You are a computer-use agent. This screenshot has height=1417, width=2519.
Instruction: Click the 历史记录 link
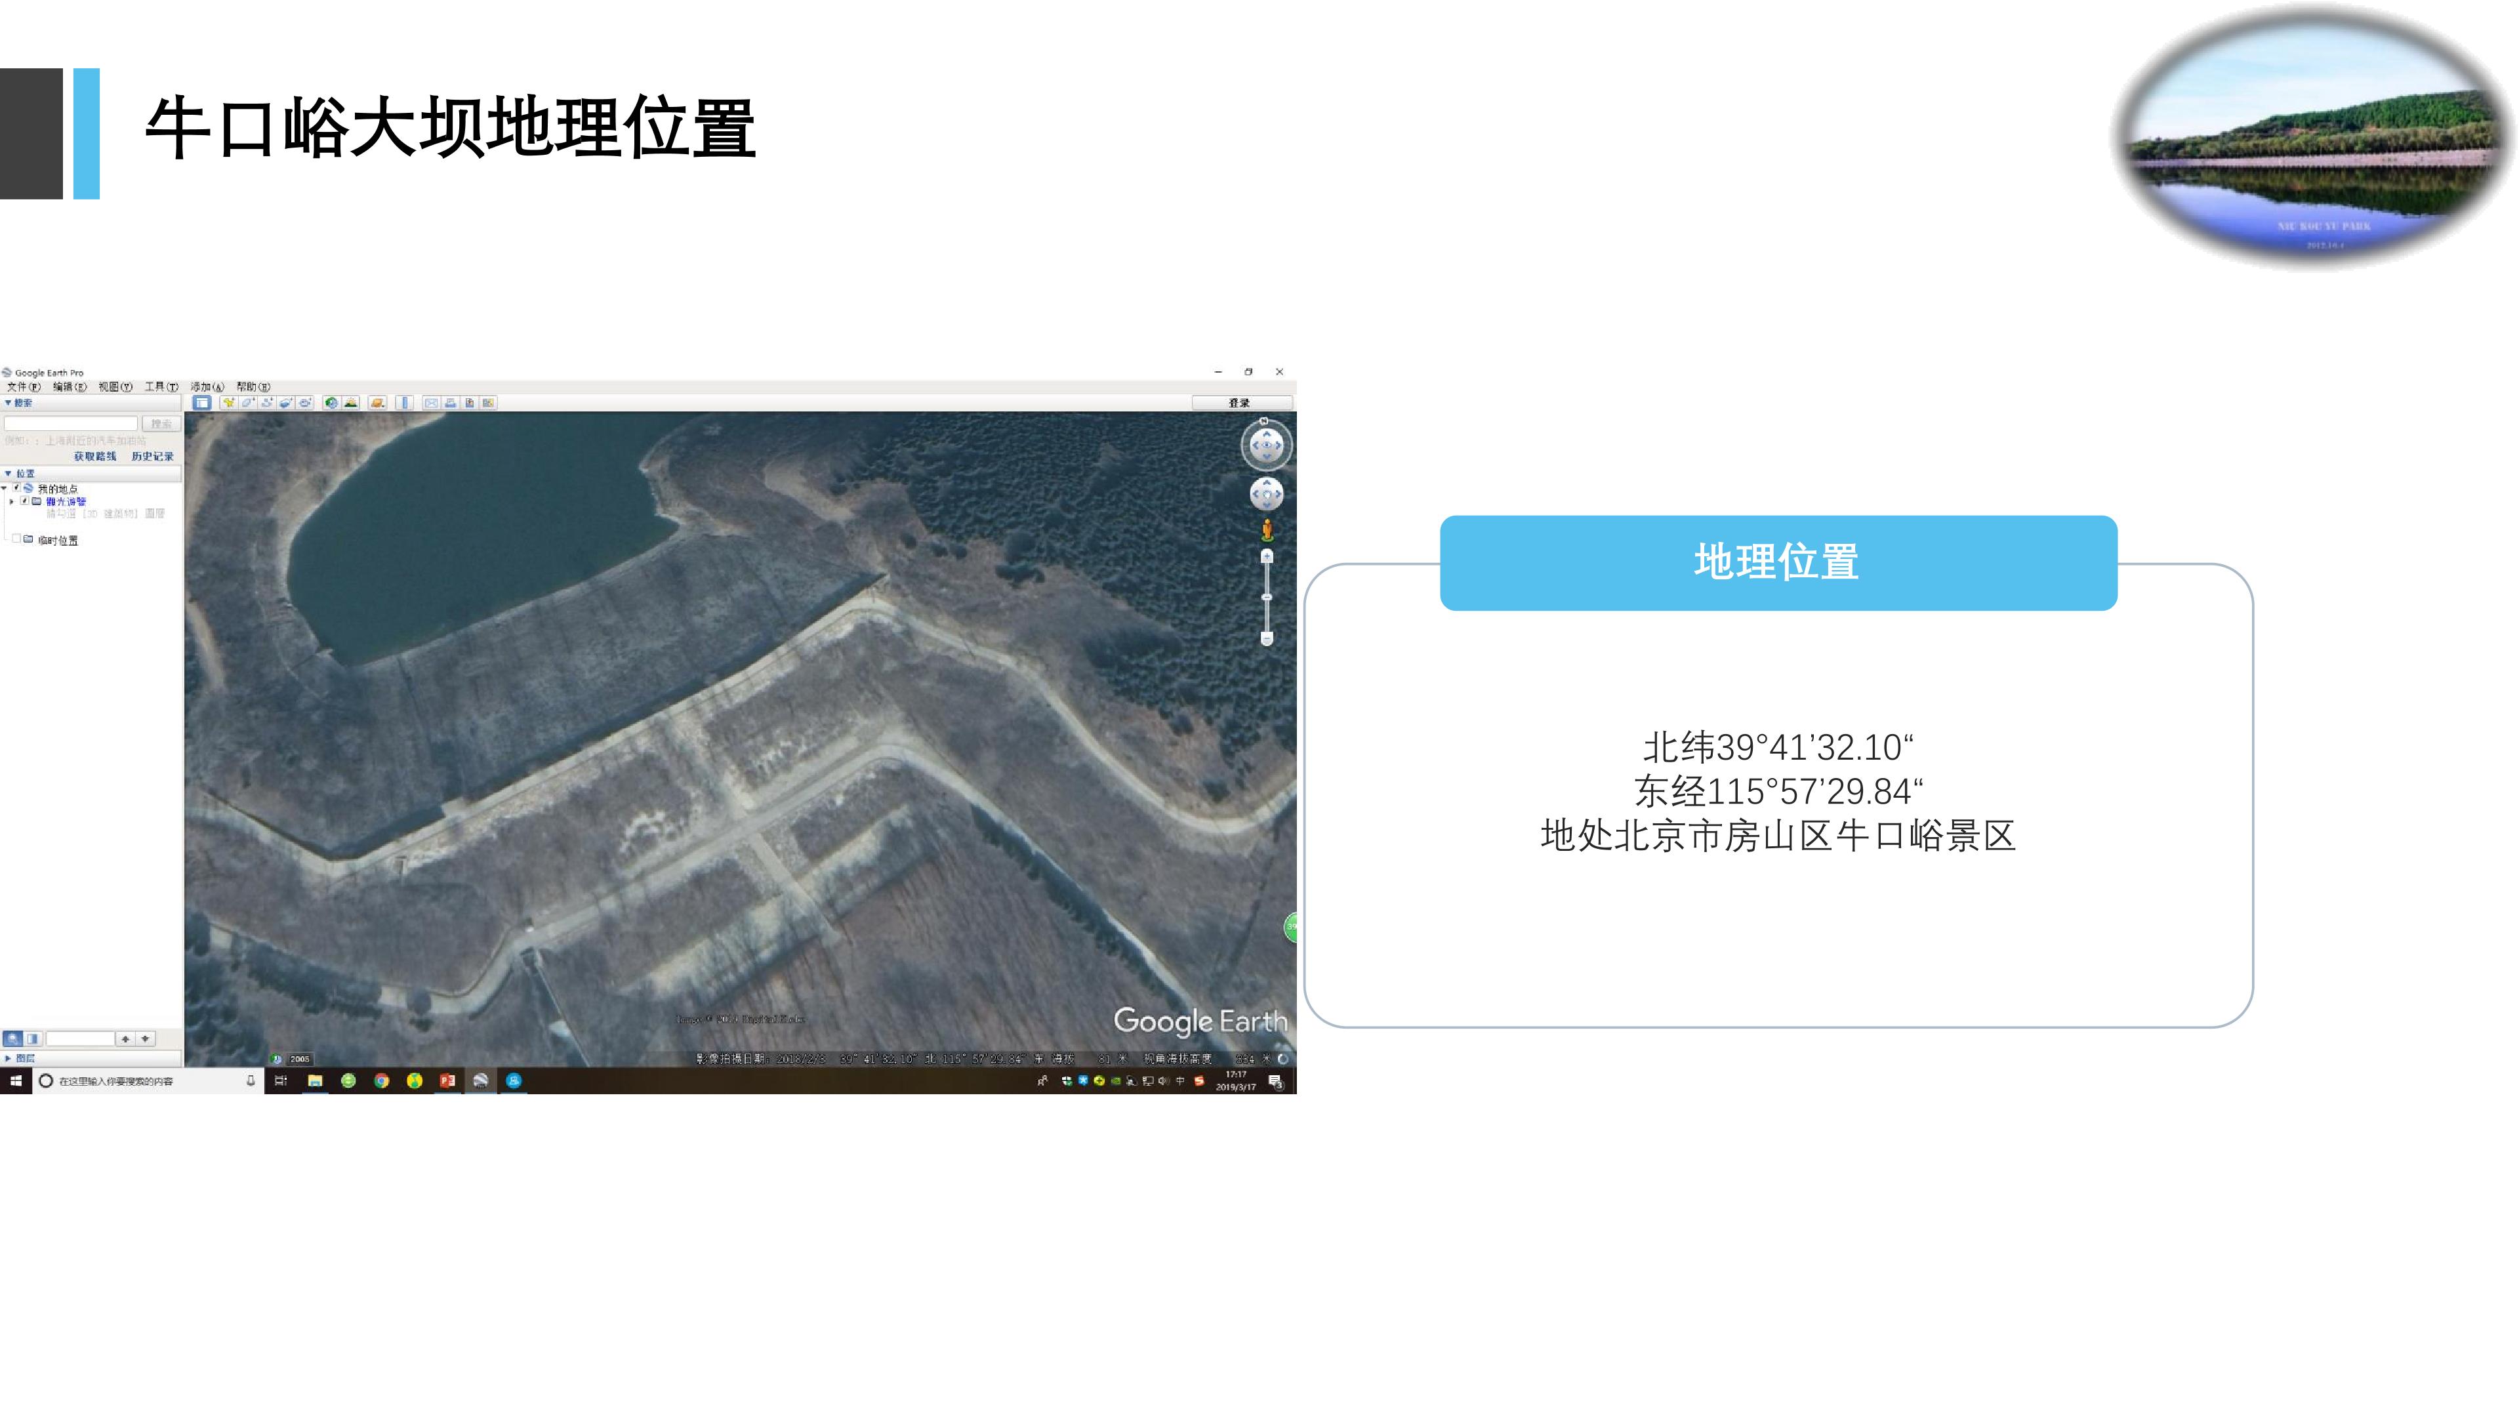[153, 456]
